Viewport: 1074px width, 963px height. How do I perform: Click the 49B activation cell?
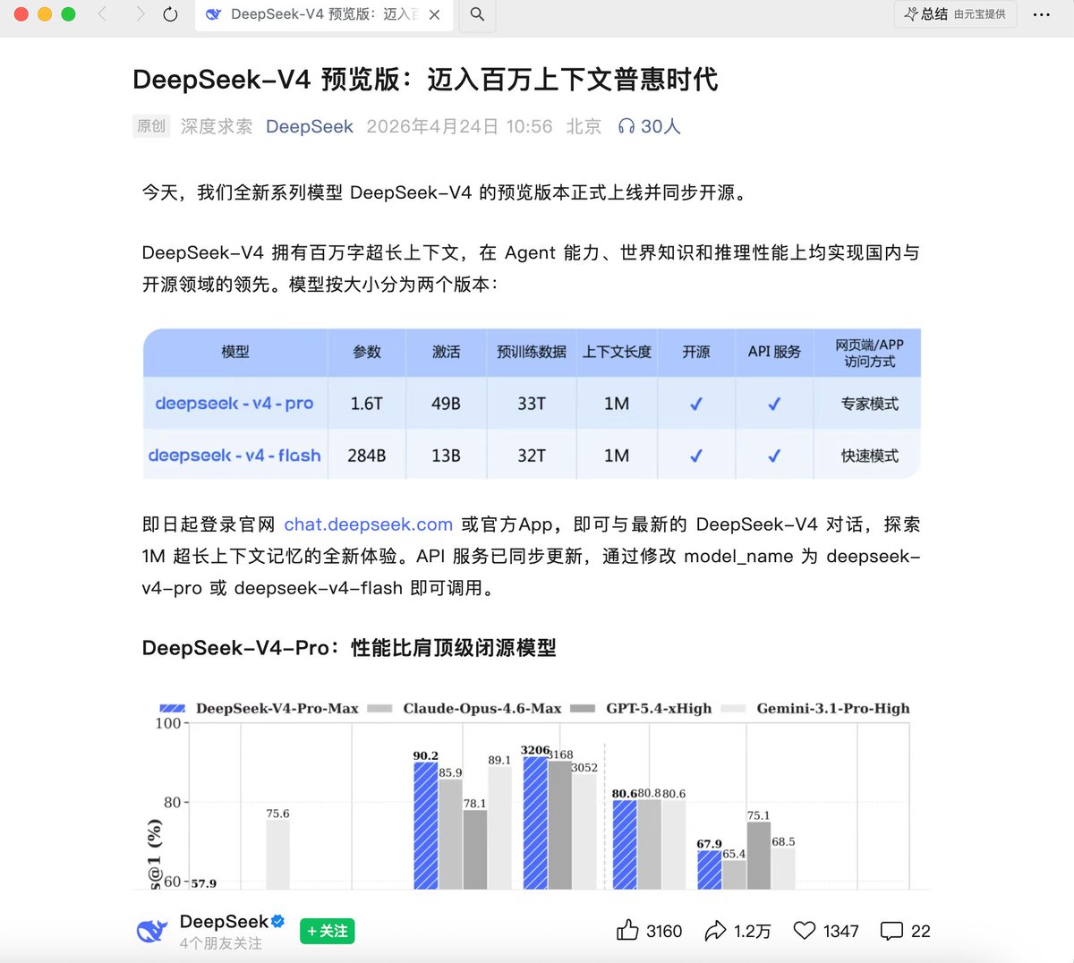pos(446,404)
